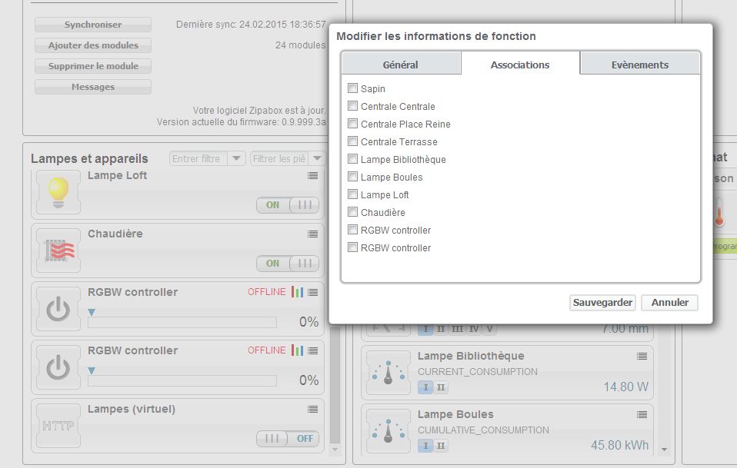Toggle the Lampe Loft ON switch

tap(288, 205)
